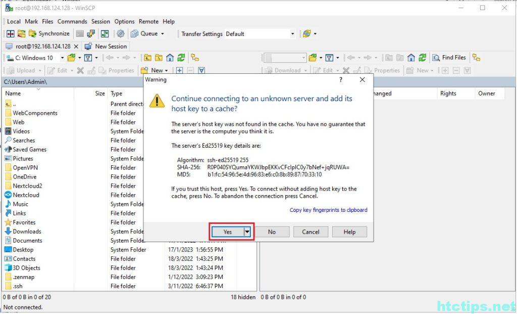Open the Options menu
Screen dimensions: 517x314
pos(124,21)
